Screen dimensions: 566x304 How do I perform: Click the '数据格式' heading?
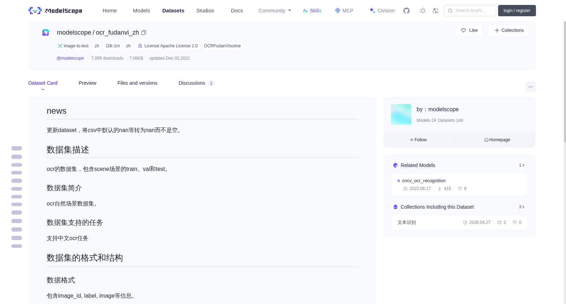61,280
